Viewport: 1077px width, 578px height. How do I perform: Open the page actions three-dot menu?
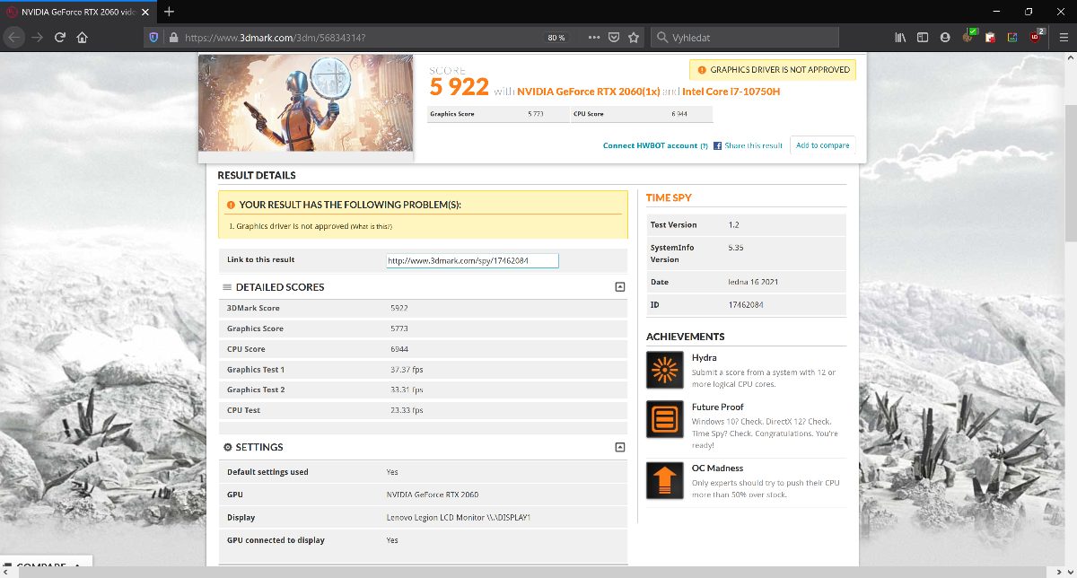[593, 38]
